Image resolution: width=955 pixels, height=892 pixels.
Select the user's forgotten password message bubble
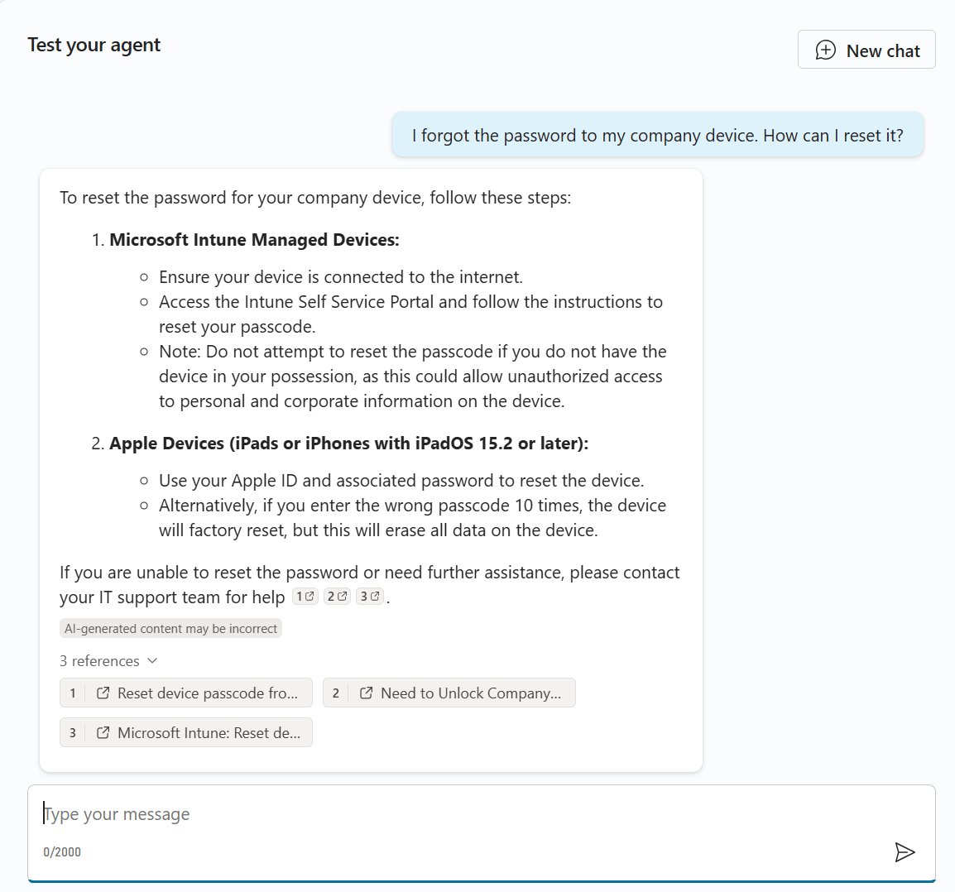pyautogui.click(x=657, y=136)
